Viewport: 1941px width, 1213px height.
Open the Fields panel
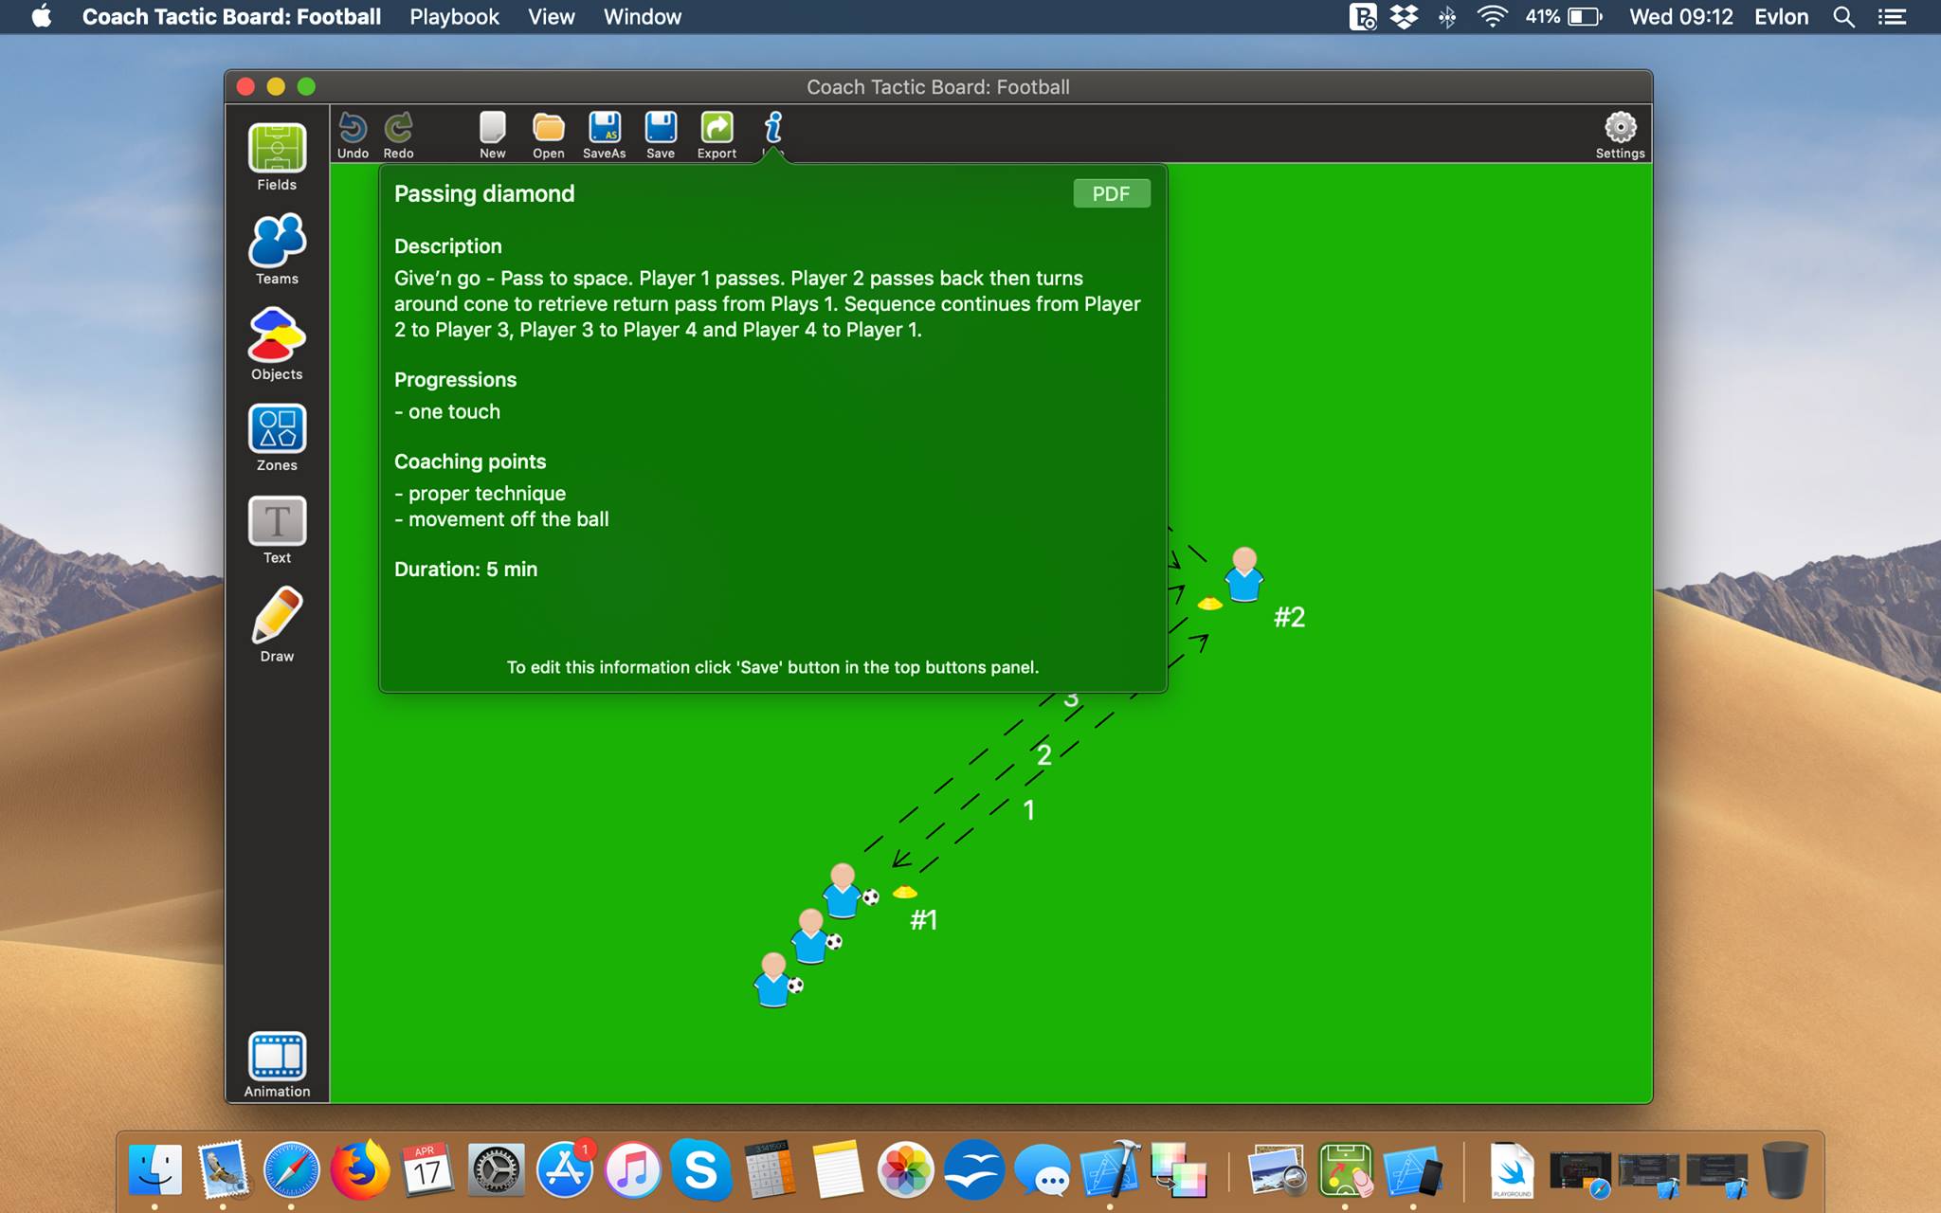(277, 157)
